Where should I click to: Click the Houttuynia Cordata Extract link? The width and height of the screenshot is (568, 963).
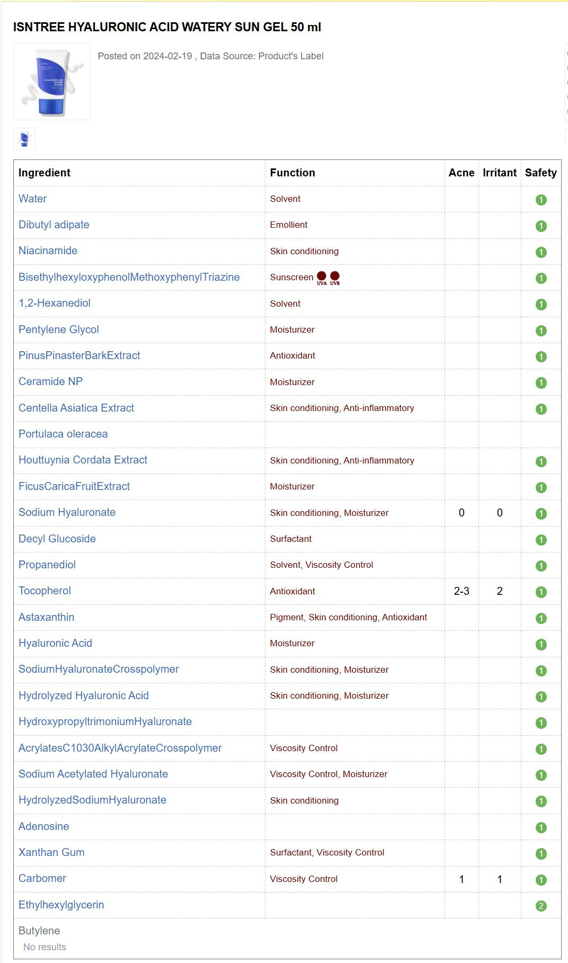pyautogui.click(x=83, y=460)
